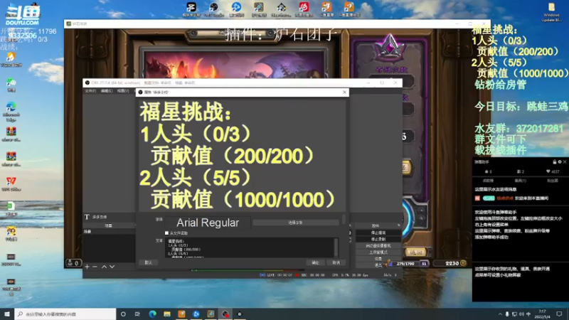Open the WPS Office desktop shortcut
The height and width of the screenshot is (320, 569).
[x=11, y=181]
